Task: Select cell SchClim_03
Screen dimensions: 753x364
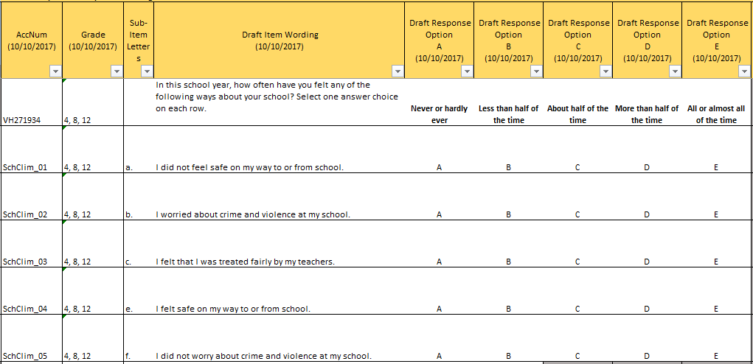Action: pyautogui.click(x=31, y=243)
